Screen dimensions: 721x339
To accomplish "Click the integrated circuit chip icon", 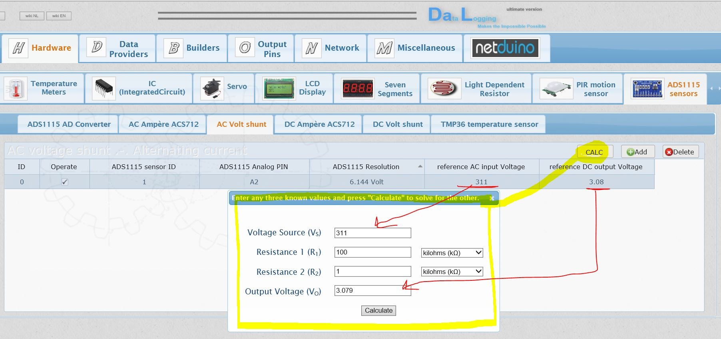I will [104, 88].
